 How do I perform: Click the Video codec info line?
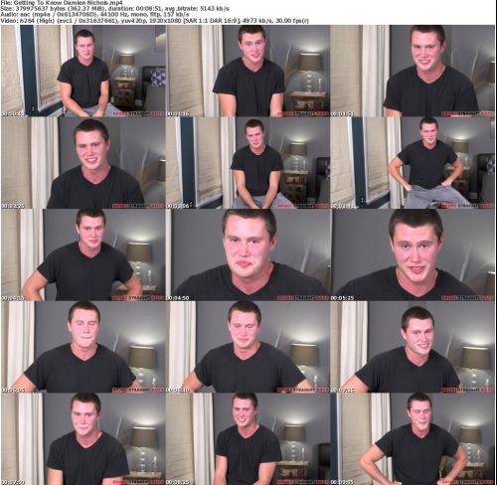[x=155, y=21]
